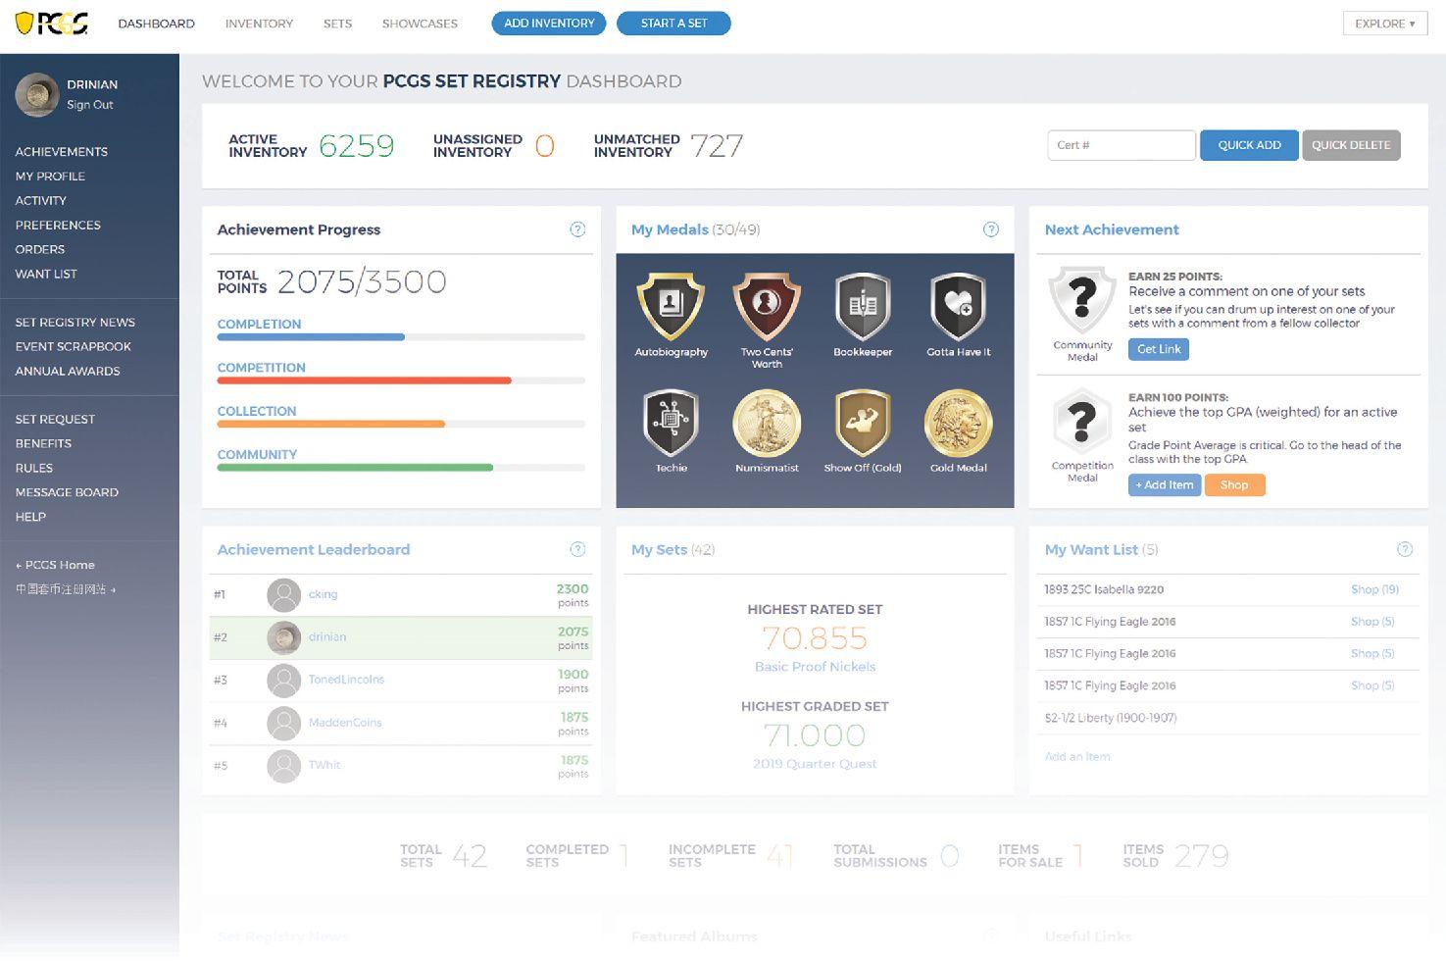Focus the Cert # input field
Image resolution: width=1446 pixels, height=961 pixels.
[1122, 145]
